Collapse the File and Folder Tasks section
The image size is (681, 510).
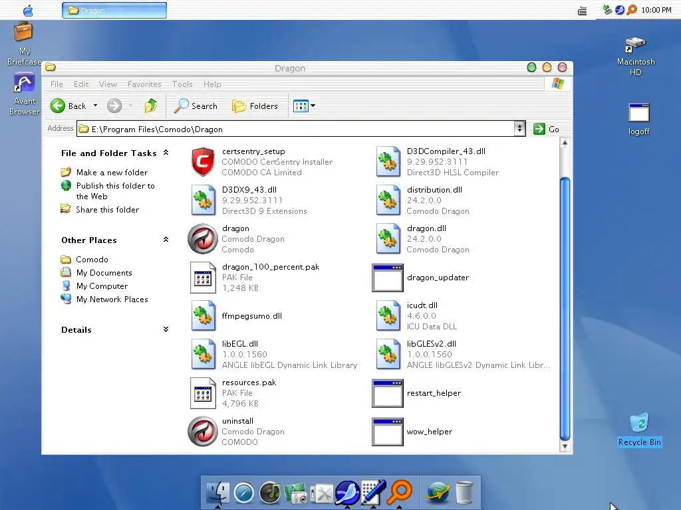[x=166, y=153]
